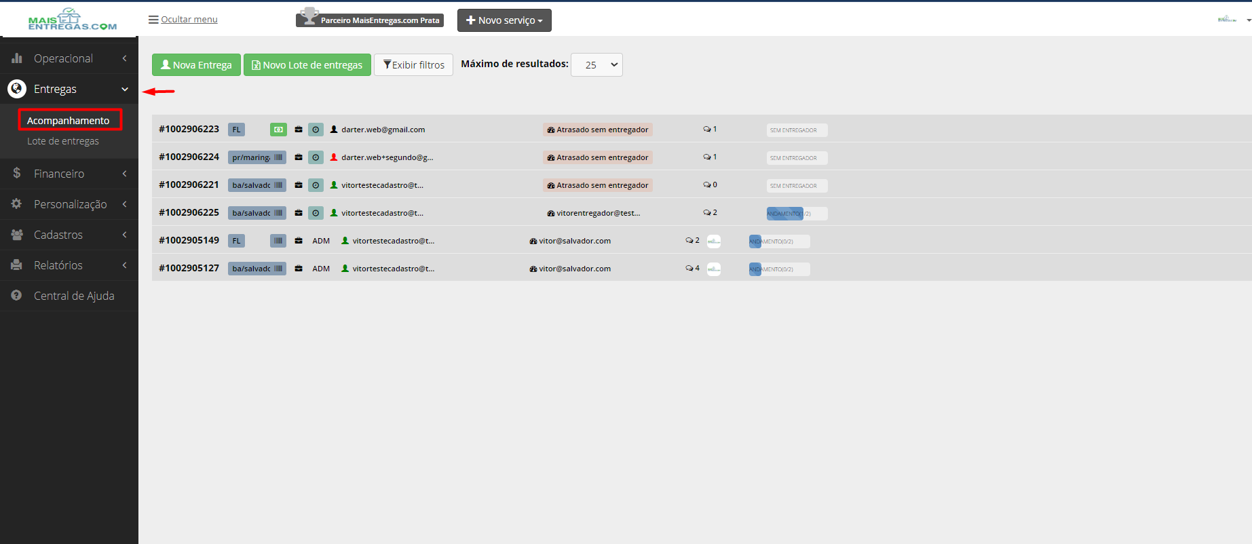Click Novo Lote de entregas button
The width and height of the screenshot is (1252, 544).
click(307, 65)
